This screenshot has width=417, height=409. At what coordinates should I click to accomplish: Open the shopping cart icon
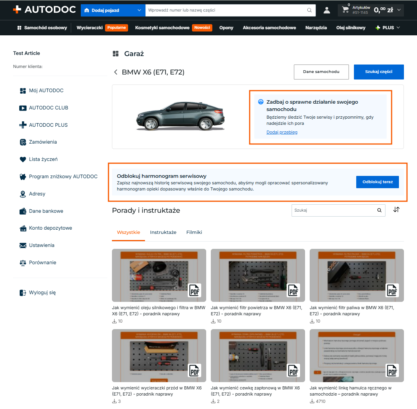(x=345, y=10)
